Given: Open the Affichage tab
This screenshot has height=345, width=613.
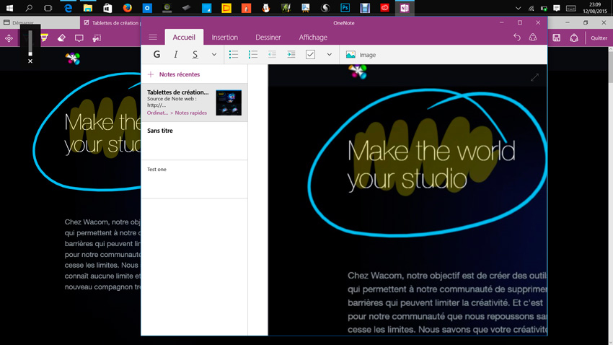Looking at the screenshot, I should pyautogui.click(x=313, y=37).
